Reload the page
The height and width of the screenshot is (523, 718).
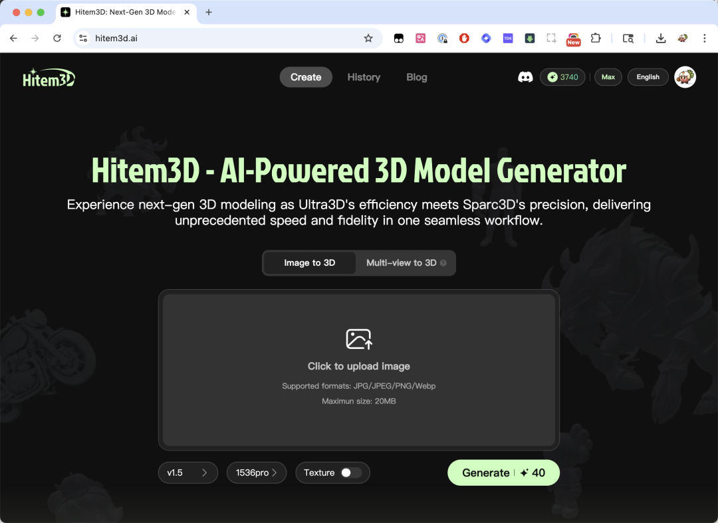point(57,39)
